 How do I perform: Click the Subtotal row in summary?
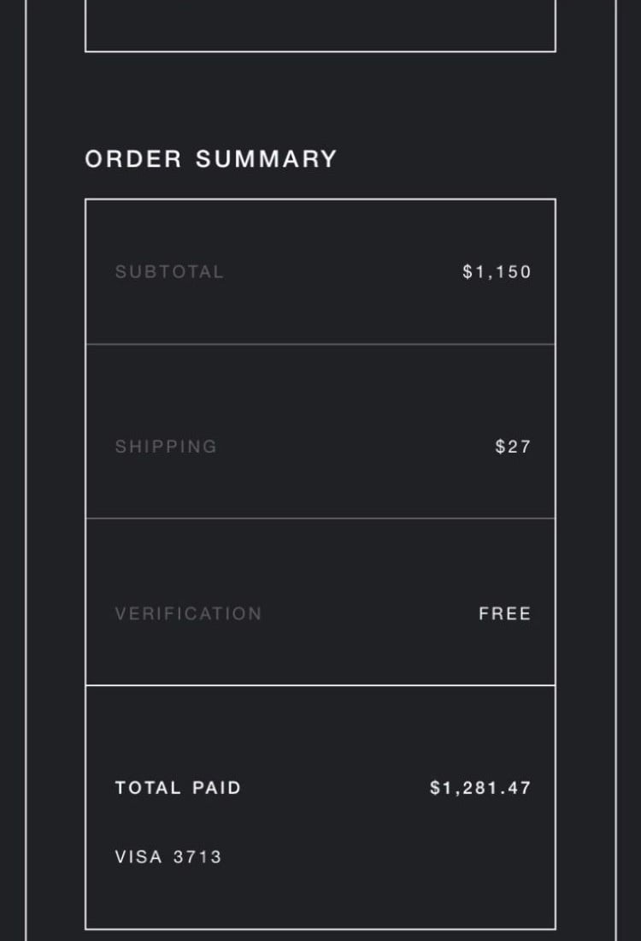coord(320,272)
